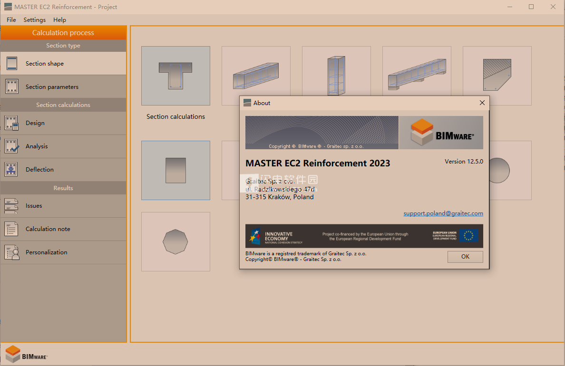Go to Section parameters step
Image resolution: width=565 pixels, height=366 pixels.
point(63,87)
